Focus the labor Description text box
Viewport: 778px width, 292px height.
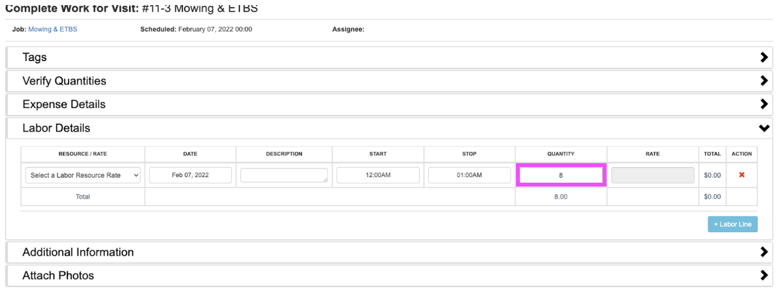click(284, 175)
